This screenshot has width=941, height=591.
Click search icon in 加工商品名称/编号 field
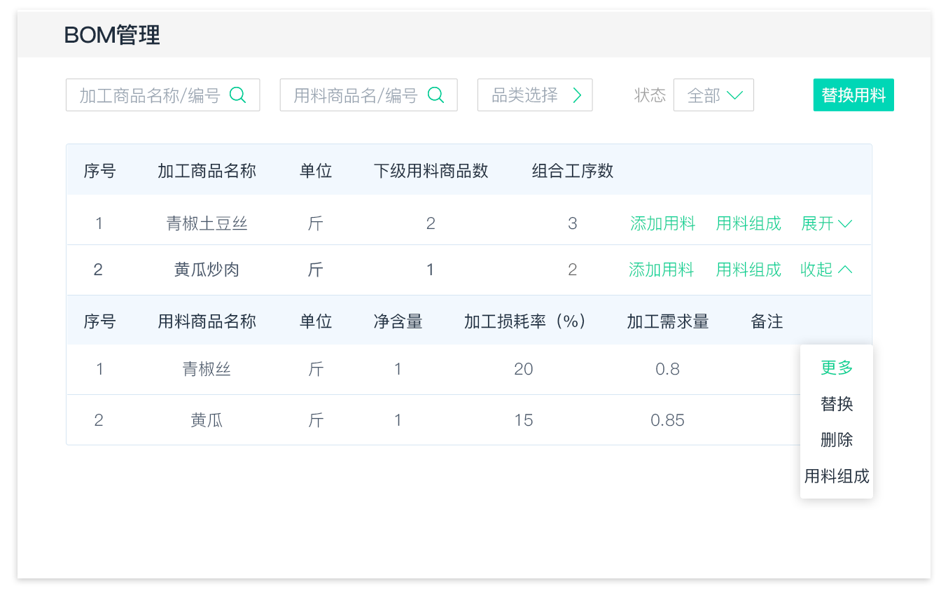[x=238, y=95]
